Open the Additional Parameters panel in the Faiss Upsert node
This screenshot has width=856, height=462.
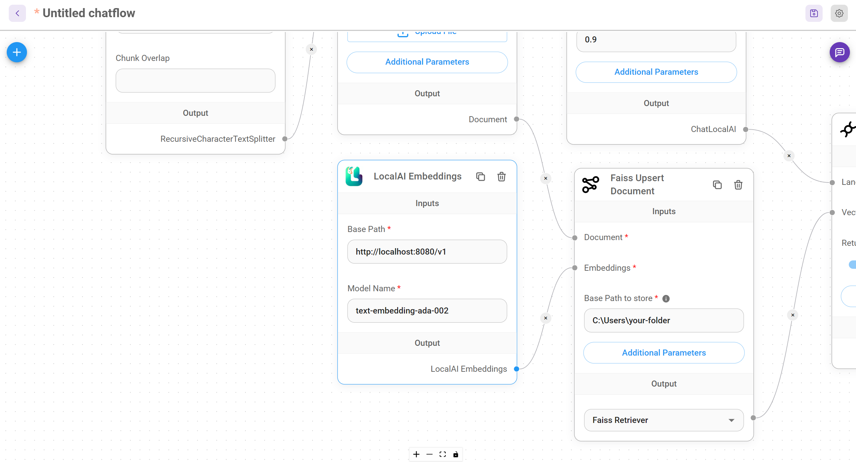(663, 353)
